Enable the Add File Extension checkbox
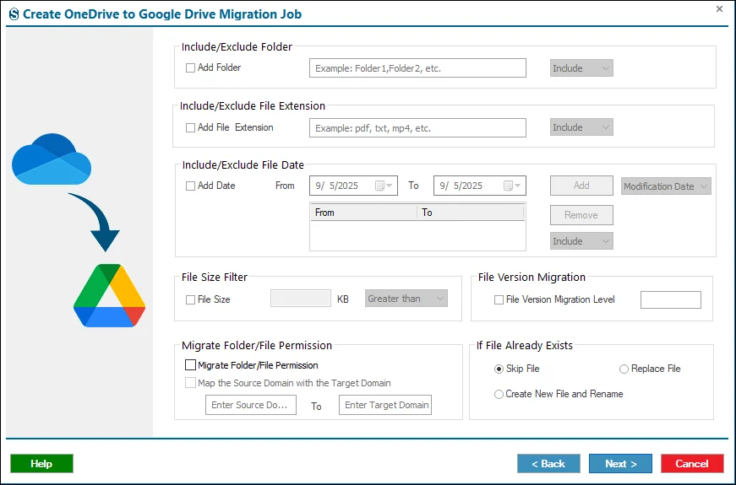This screenshot has height=485, width=736. point(191,127)
